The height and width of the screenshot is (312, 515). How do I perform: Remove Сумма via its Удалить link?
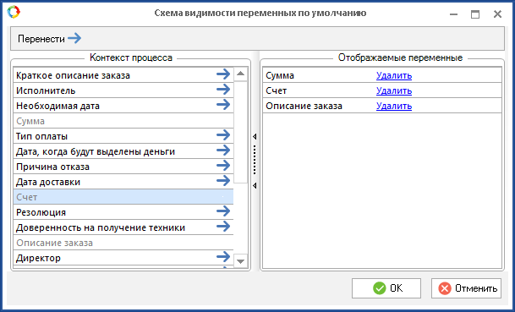click(x=394, y=75)
